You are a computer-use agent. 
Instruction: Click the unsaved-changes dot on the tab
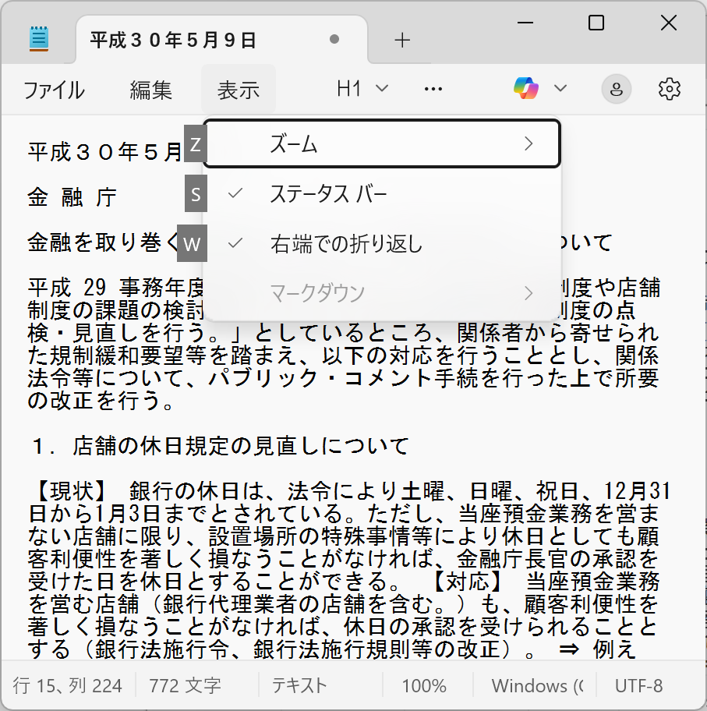coord(334,39)
